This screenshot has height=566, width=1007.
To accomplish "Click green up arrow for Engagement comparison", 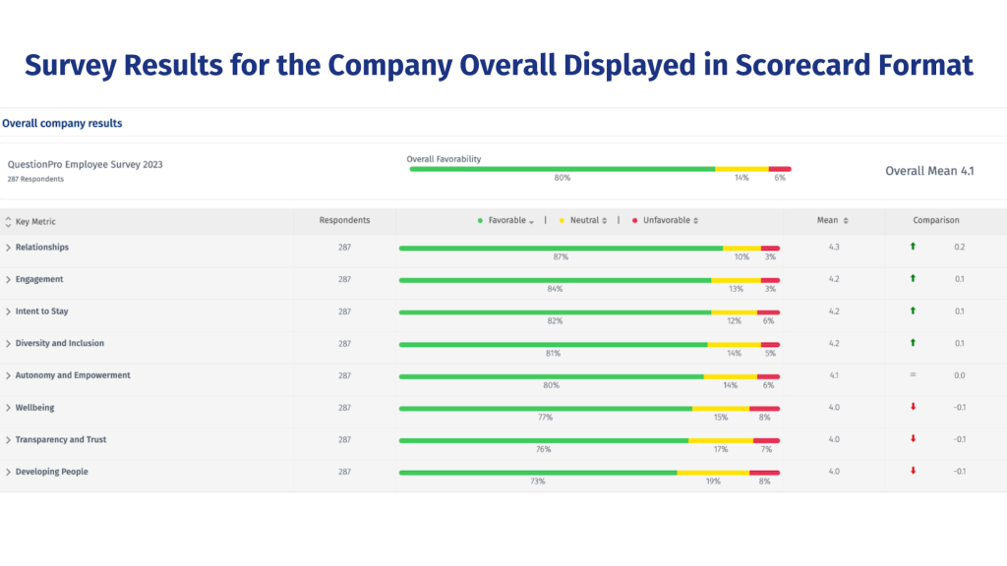I will tap(913, 278).
